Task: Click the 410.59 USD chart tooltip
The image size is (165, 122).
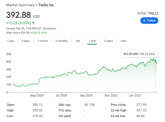Action: (139, 54)
